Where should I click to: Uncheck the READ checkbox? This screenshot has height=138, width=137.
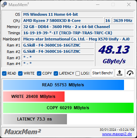click(x=4, y=73)
